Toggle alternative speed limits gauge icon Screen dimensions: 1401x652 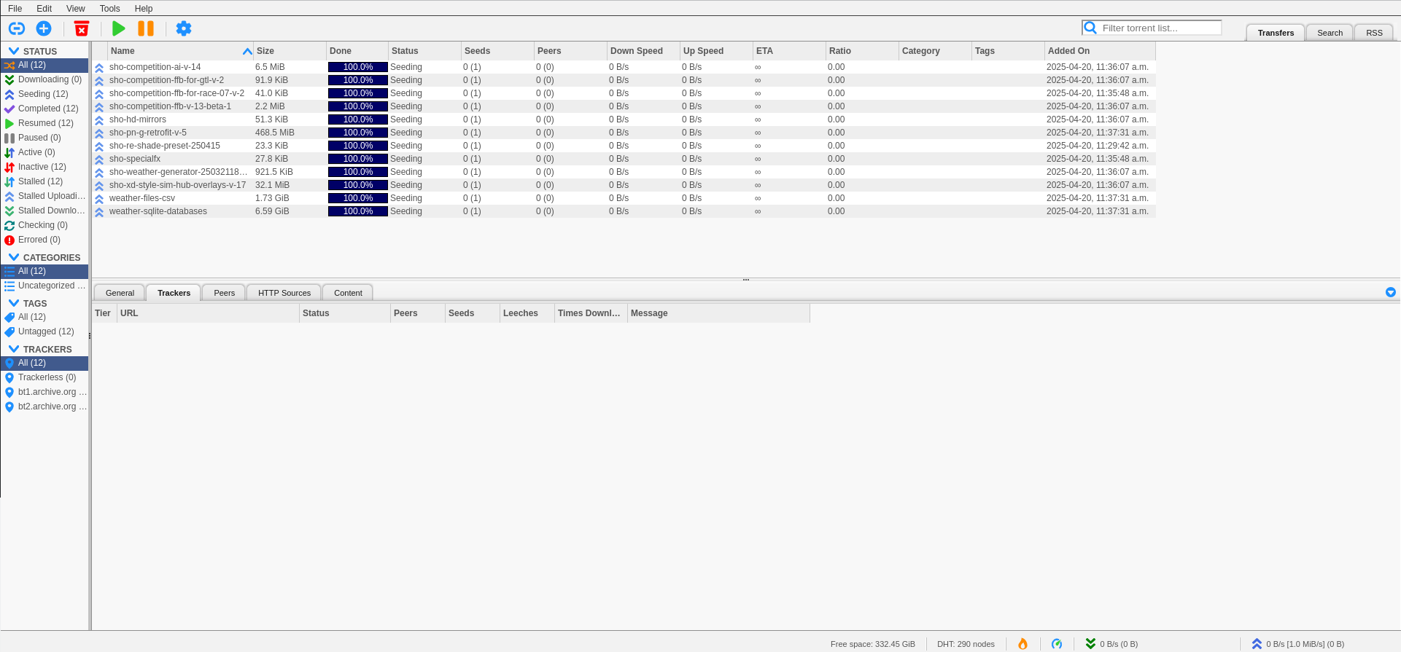[x=1057, y=644]
